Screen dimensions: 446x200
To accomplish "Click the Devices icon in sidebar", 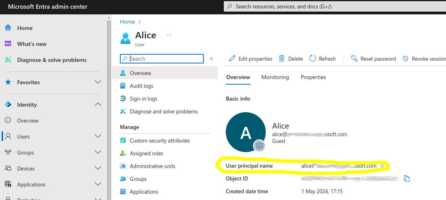I will point(8,168).
